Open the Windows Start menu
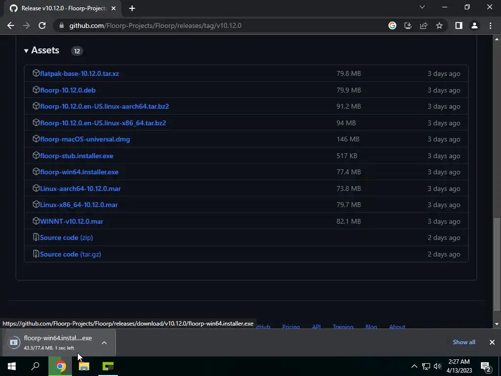The height and width of the screenshot is (376, 501). click(12, 366)
